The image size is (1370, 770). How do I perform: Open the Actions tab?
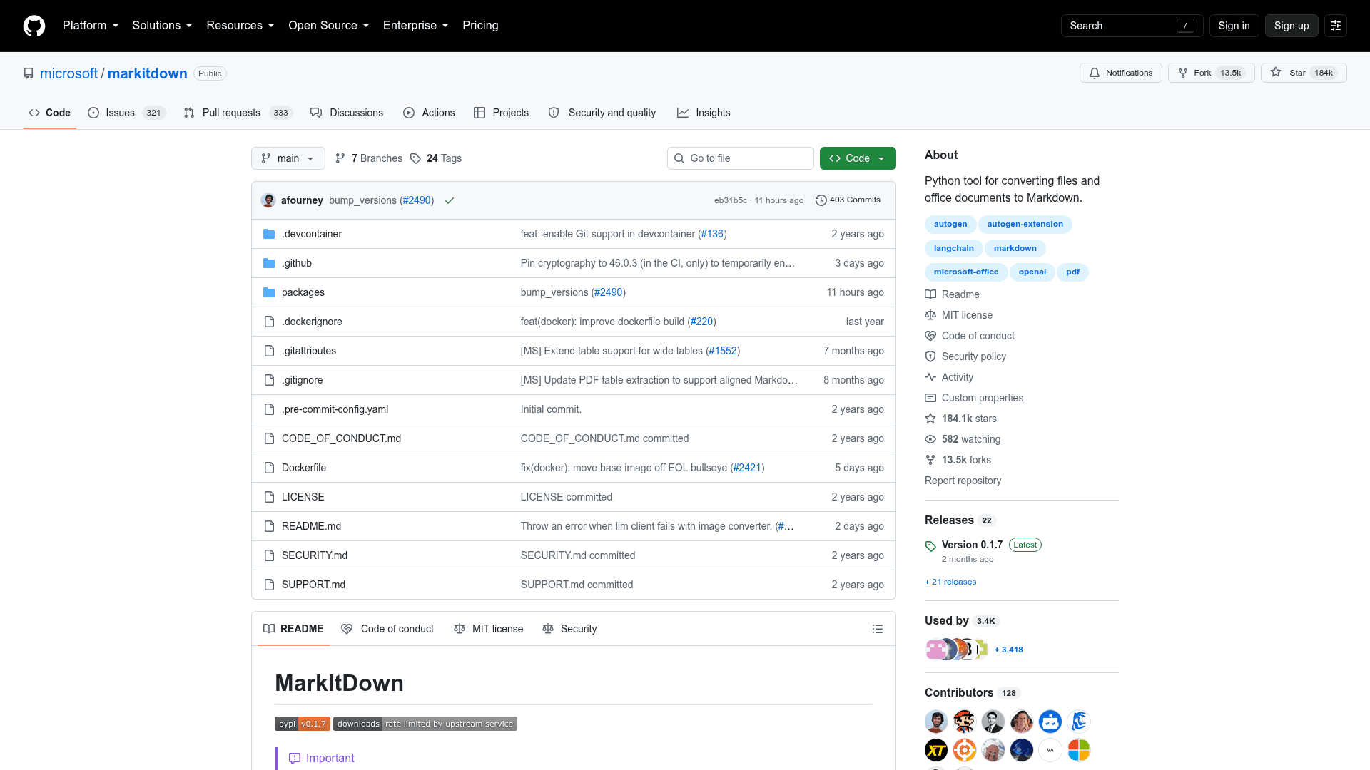point(429,113)
